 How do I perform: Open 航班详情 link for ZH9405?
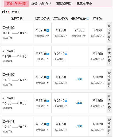coord(8,61)
